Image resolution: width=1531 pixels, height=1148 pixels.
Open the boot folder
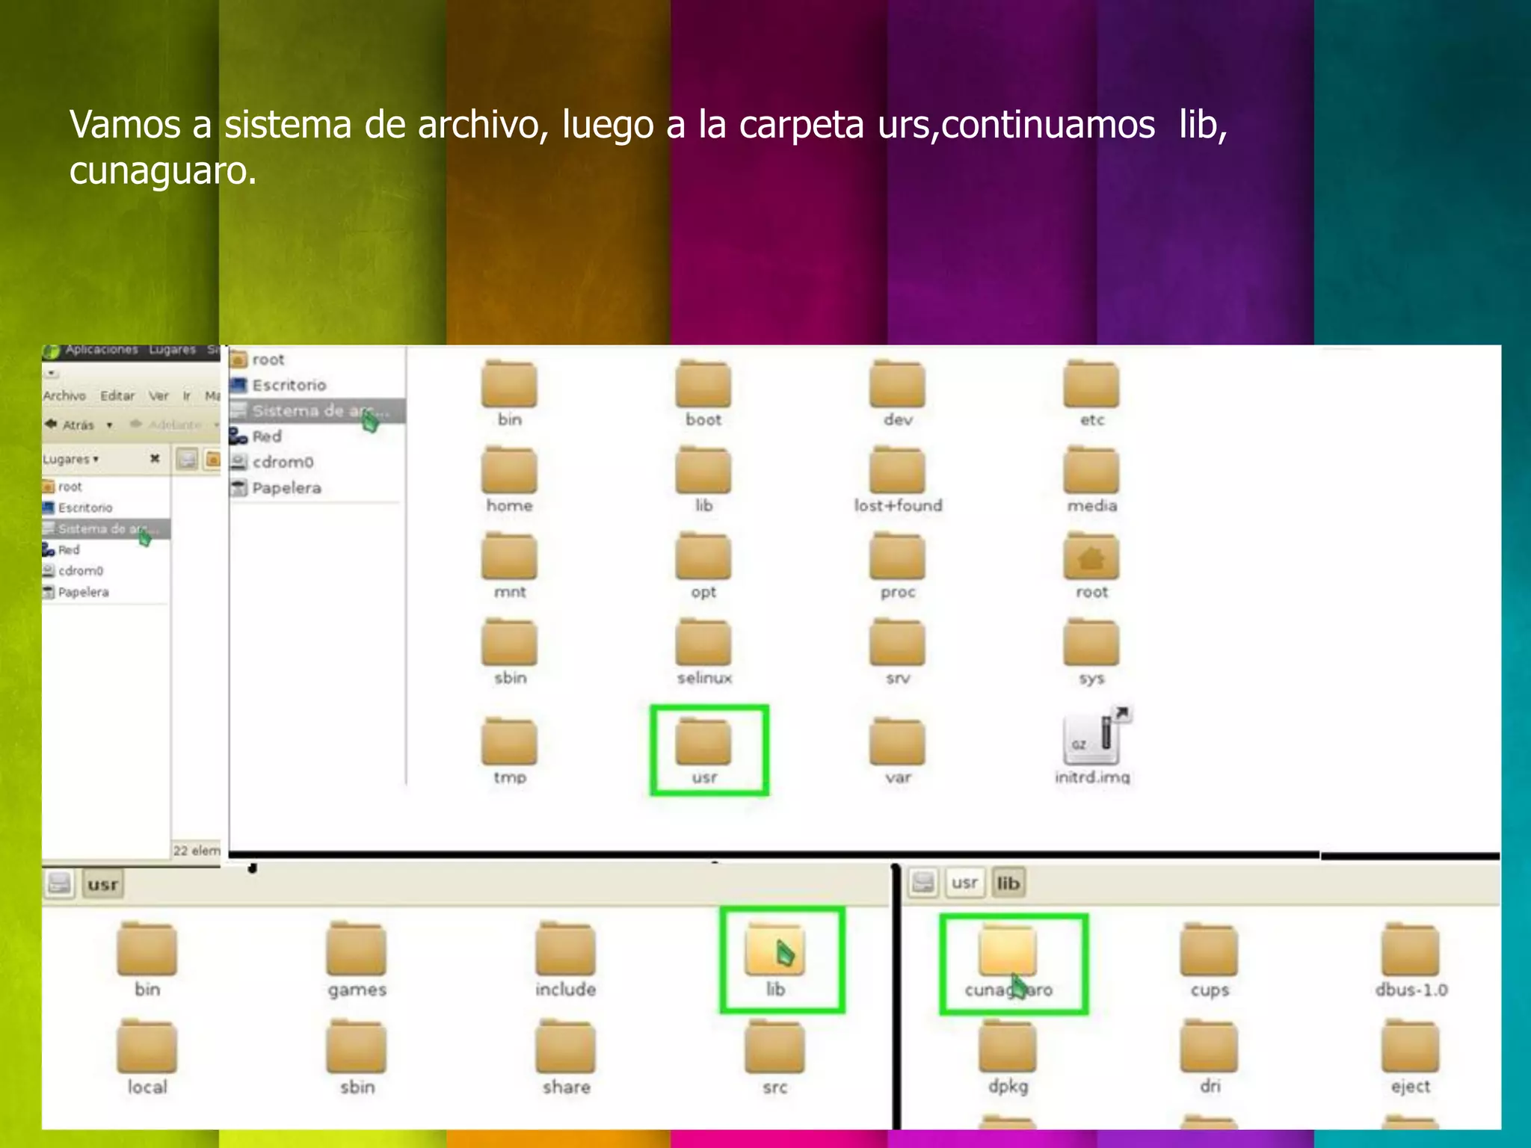click(703, 393)
